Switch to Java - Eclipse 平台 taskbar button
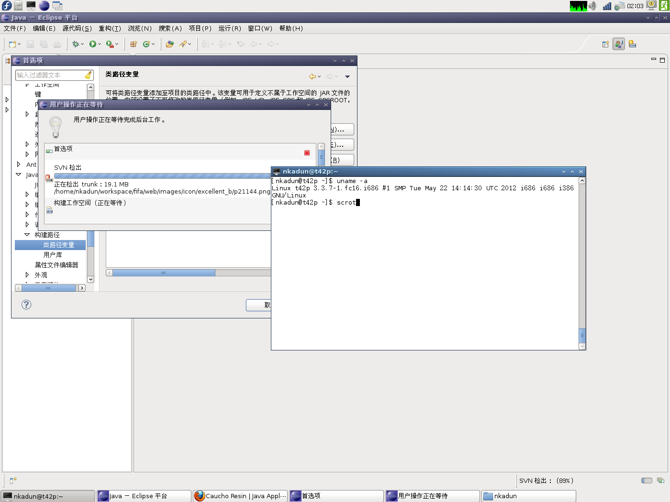This screenshot has height=502, width=670. pyautogui.click(x=144, y=496)
